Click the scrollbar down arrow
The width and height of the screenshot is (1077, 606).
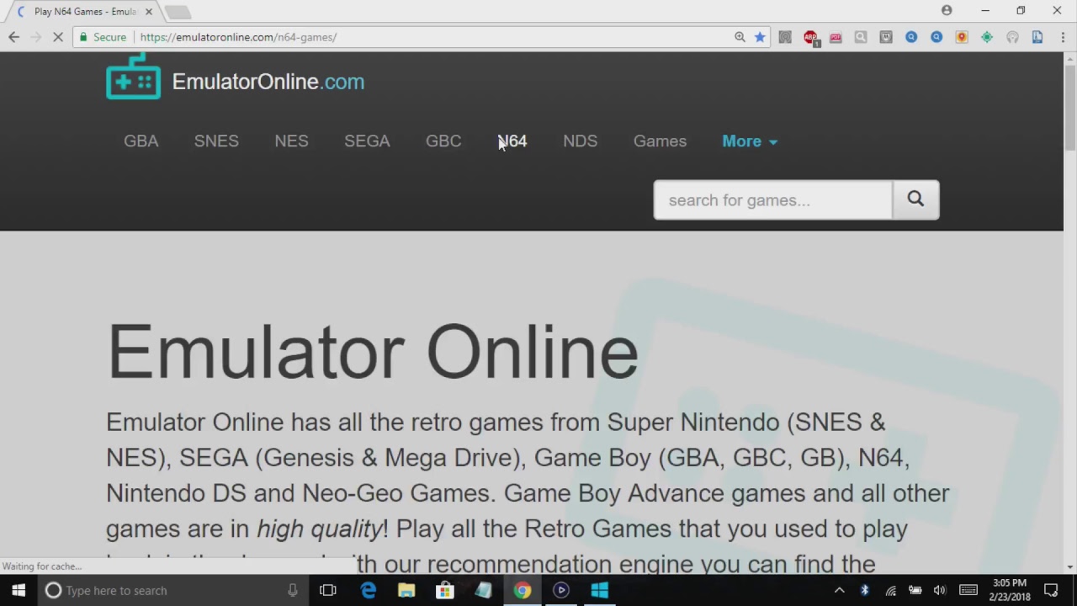click(1070, 567)
